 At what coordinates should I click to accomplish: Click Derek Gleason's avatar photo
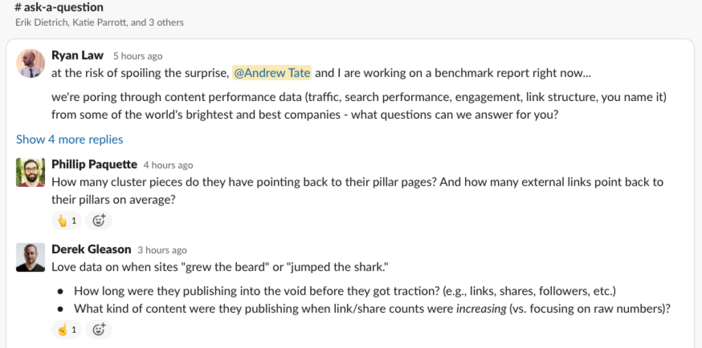(x=30, y=257)
